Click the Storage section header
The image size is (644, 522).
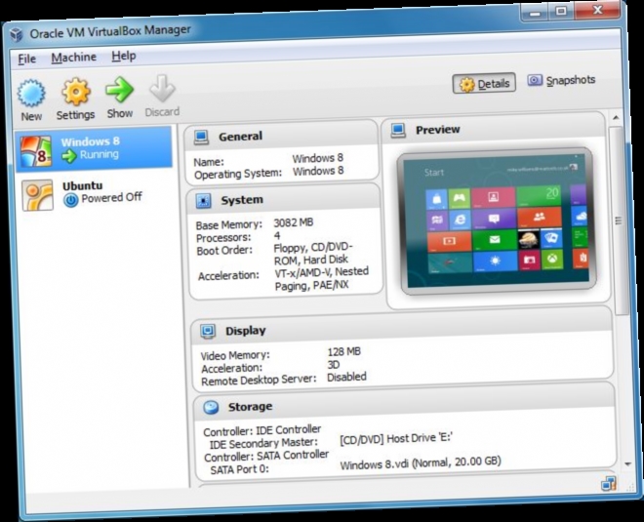click(x=405, y=403)
